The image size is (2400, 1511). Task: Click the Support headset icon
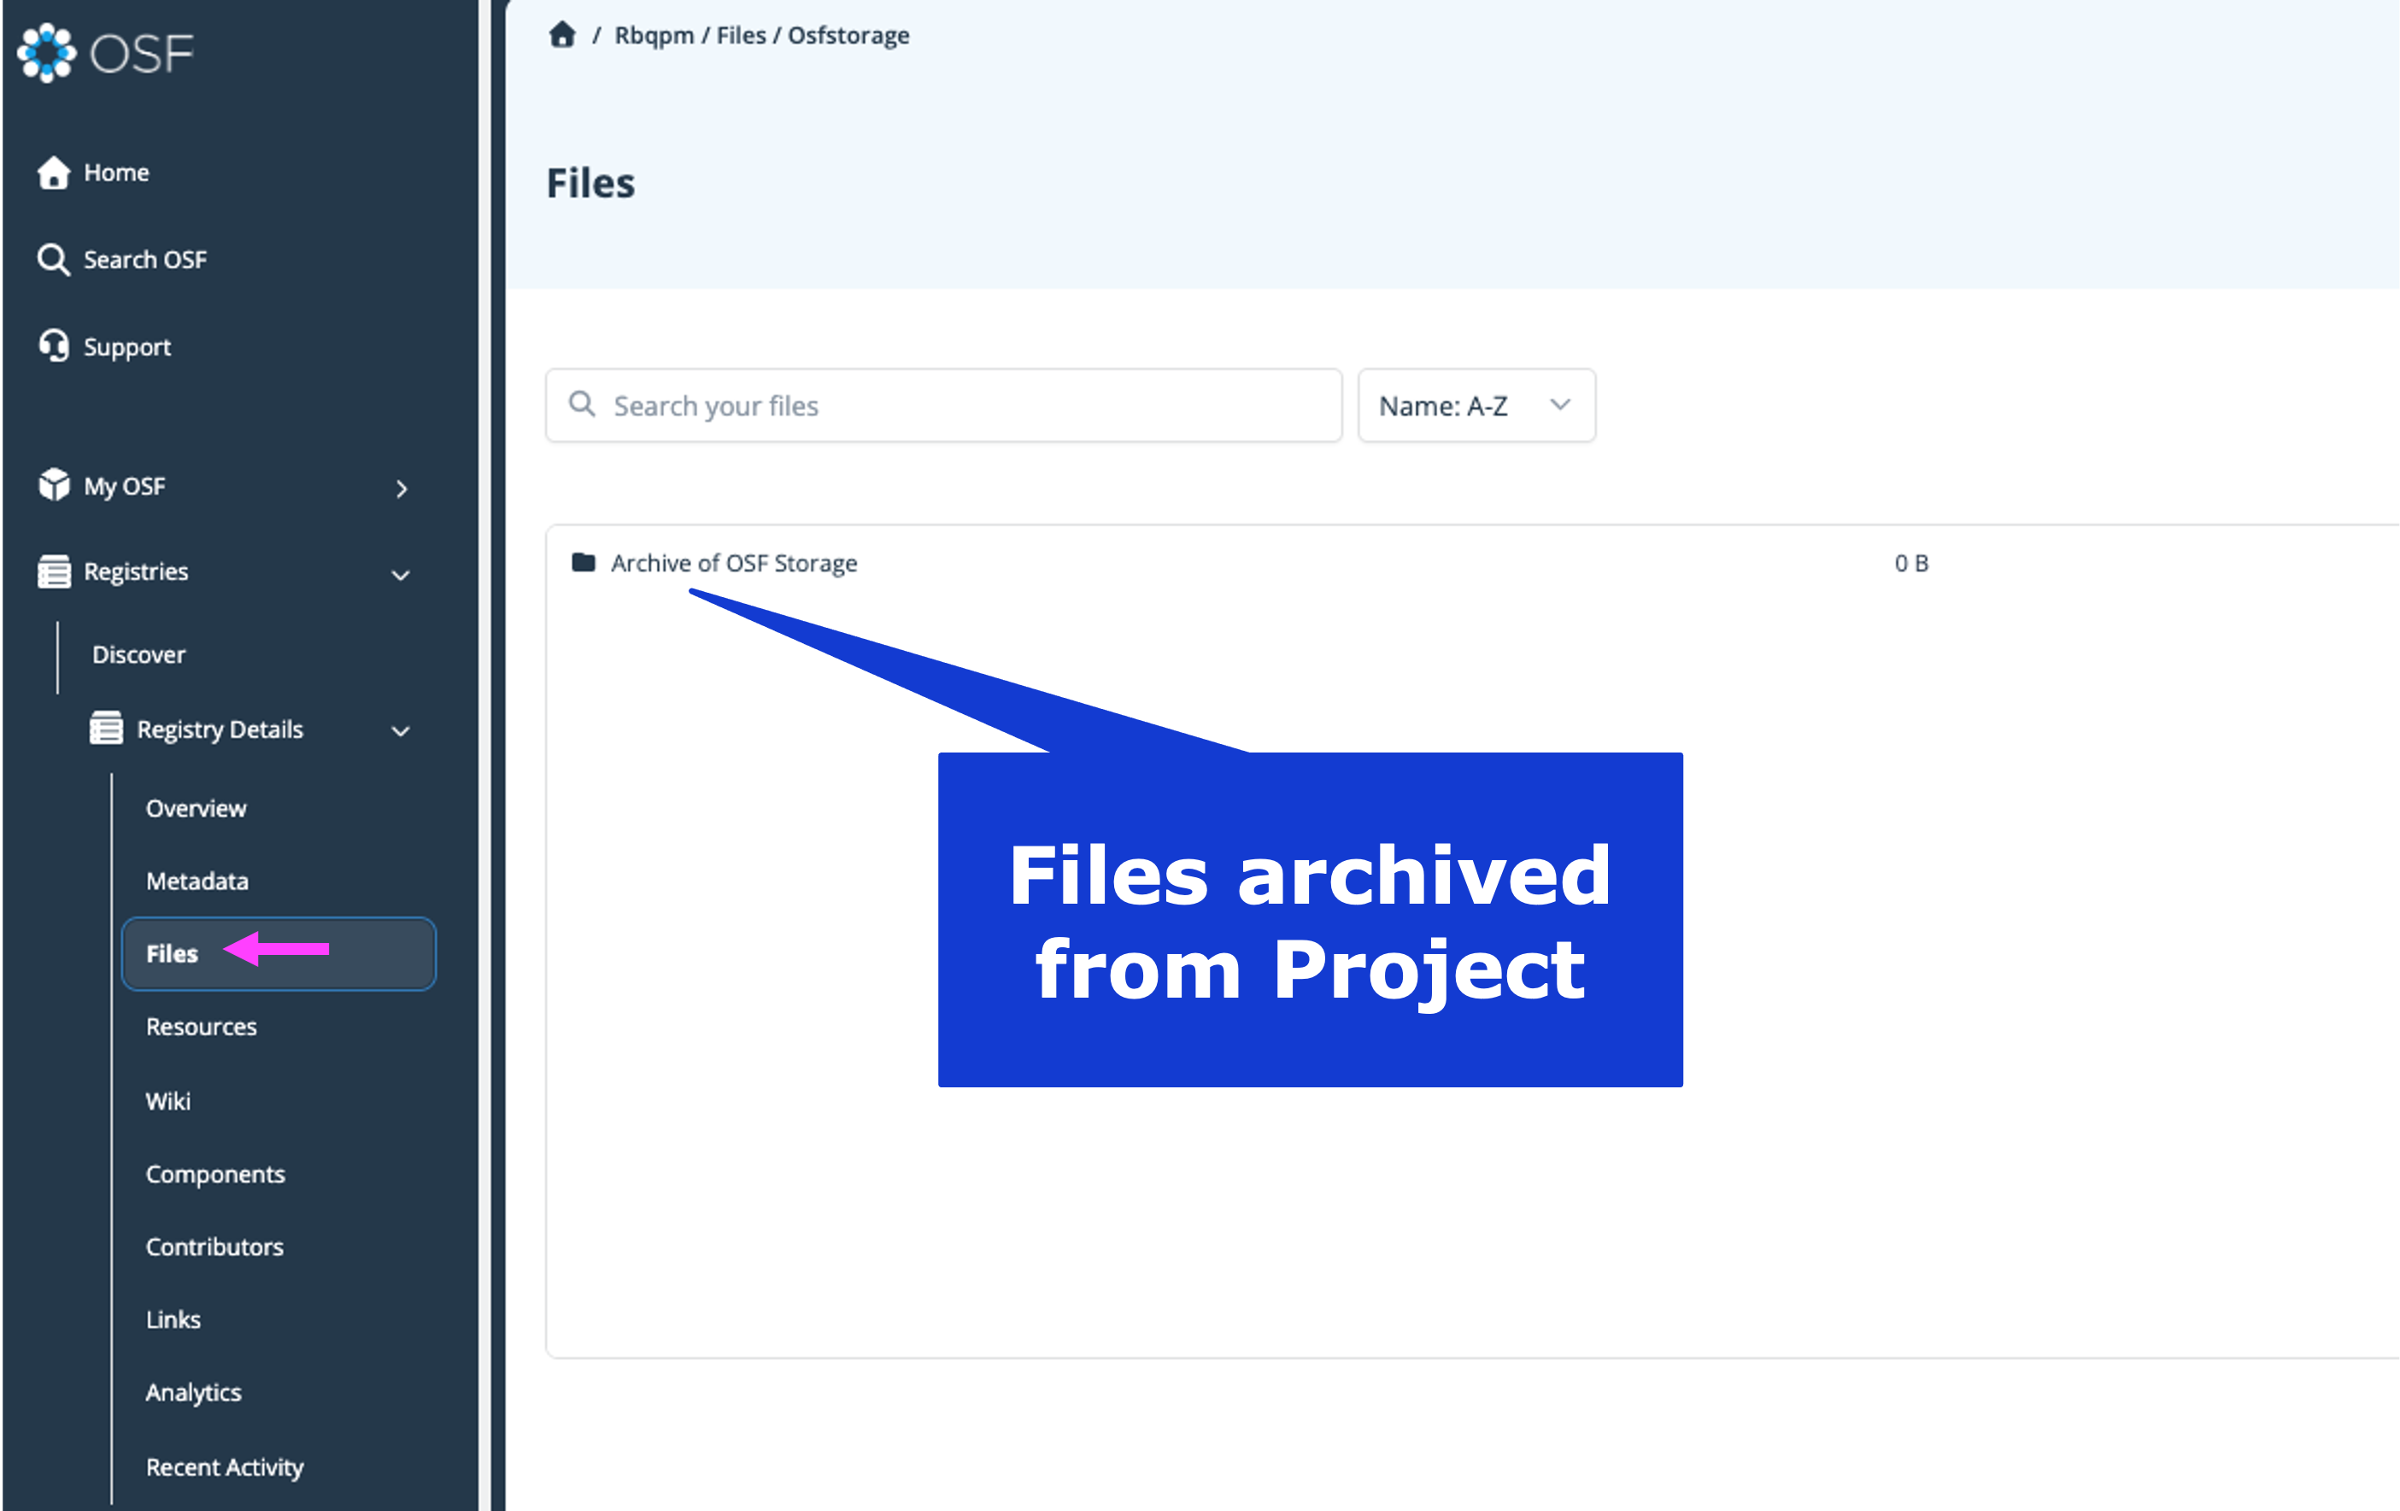coord(54,346)
